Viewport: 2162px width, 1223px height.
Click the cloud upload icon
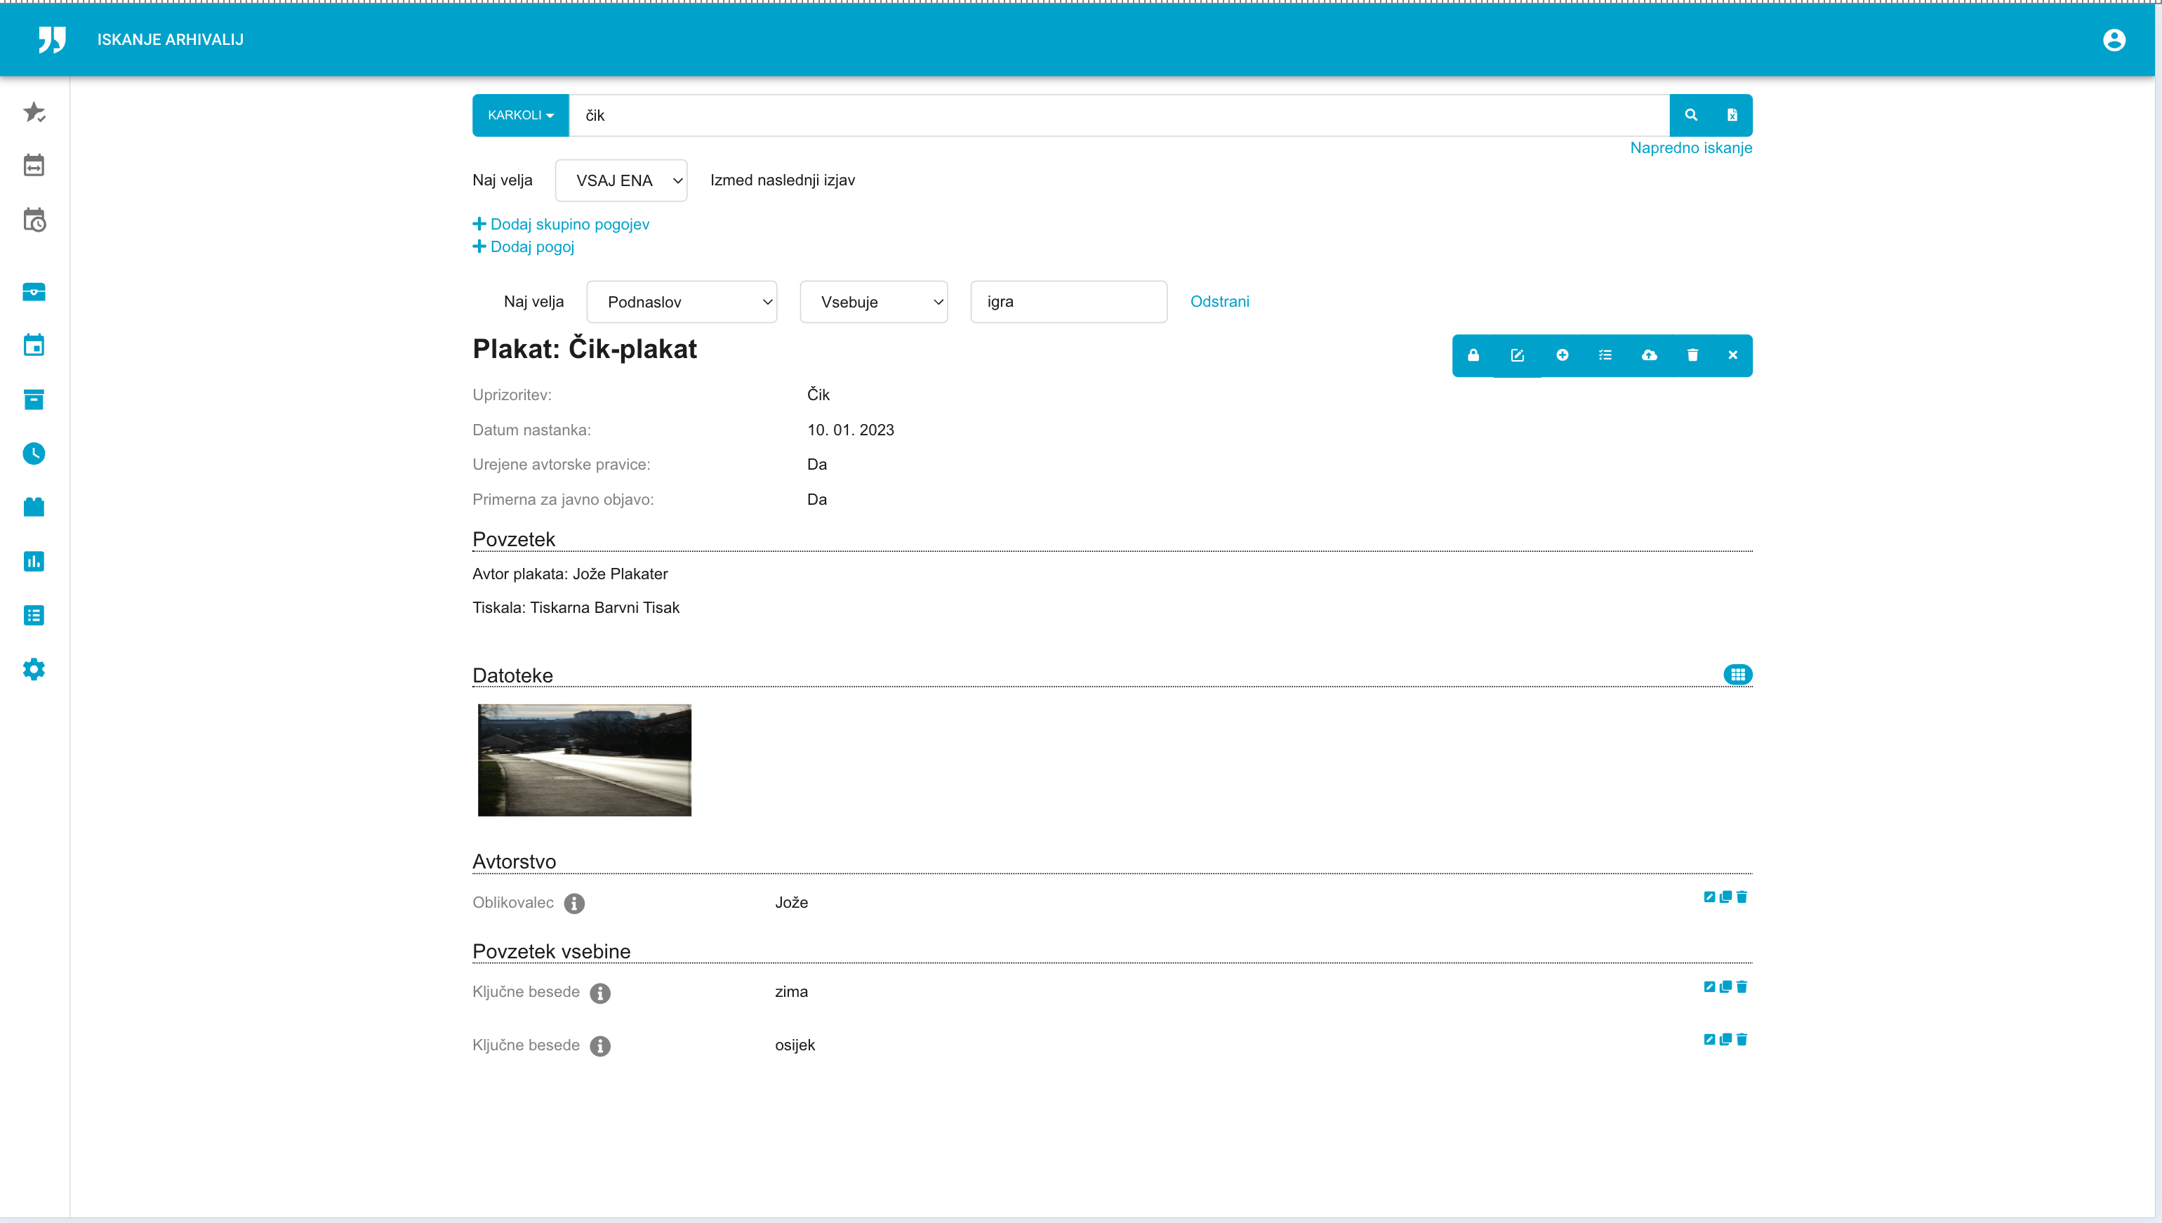[x=1649, y=355]
